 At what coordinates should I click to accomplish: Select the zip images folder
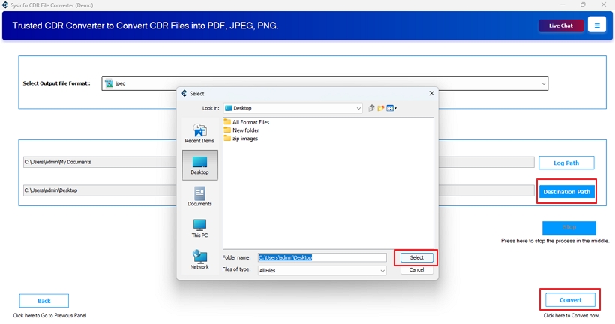point(241,139)
